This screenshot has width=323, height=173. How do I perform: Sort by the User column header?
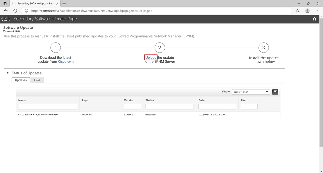click(244, 100)
